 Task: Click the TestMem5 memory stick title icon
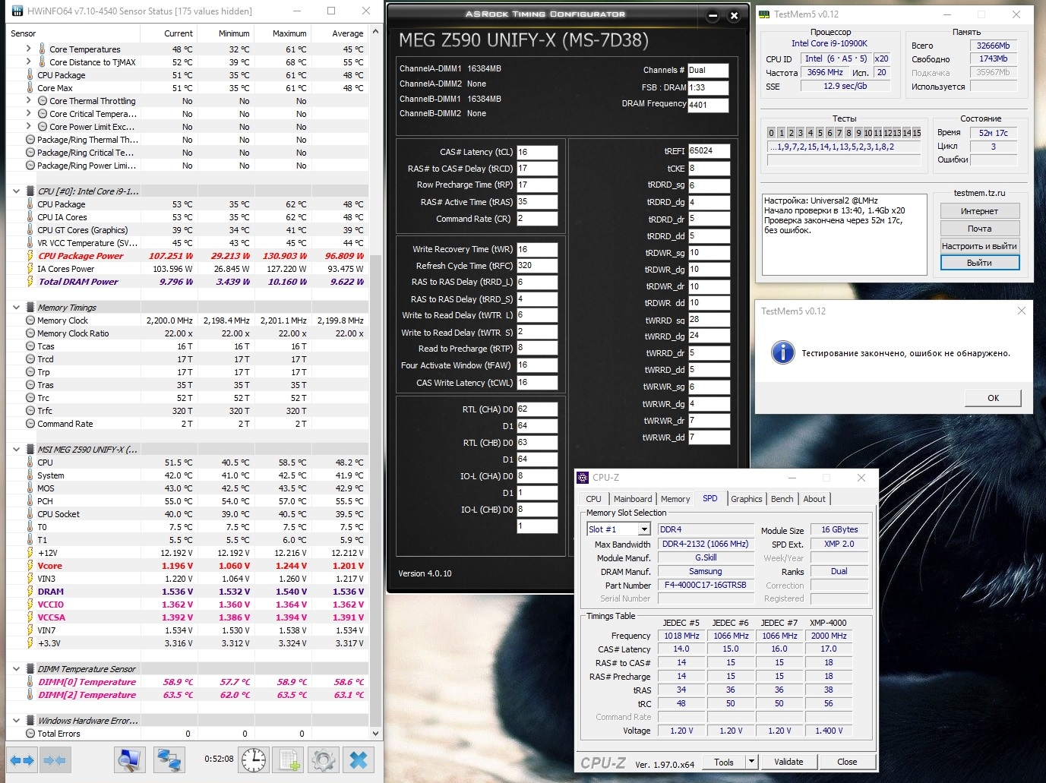point(765,14)
